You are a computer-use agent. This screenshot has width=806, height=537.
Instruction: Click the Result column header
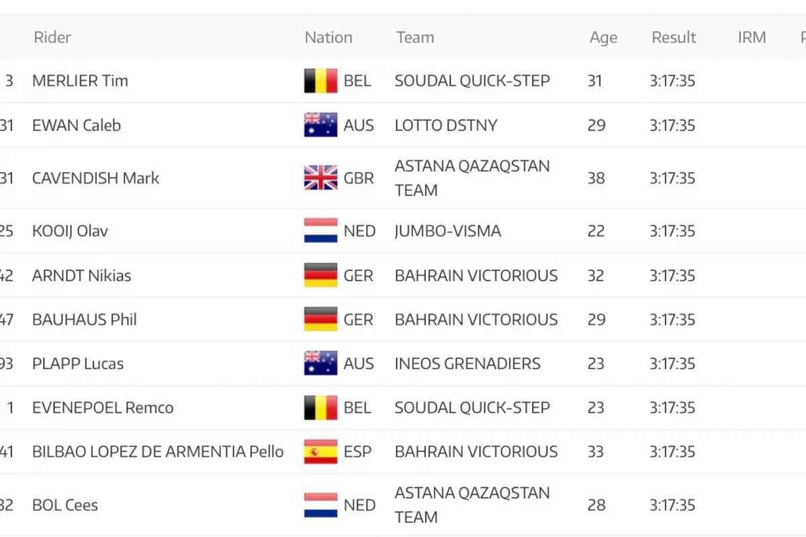[674, 38]
